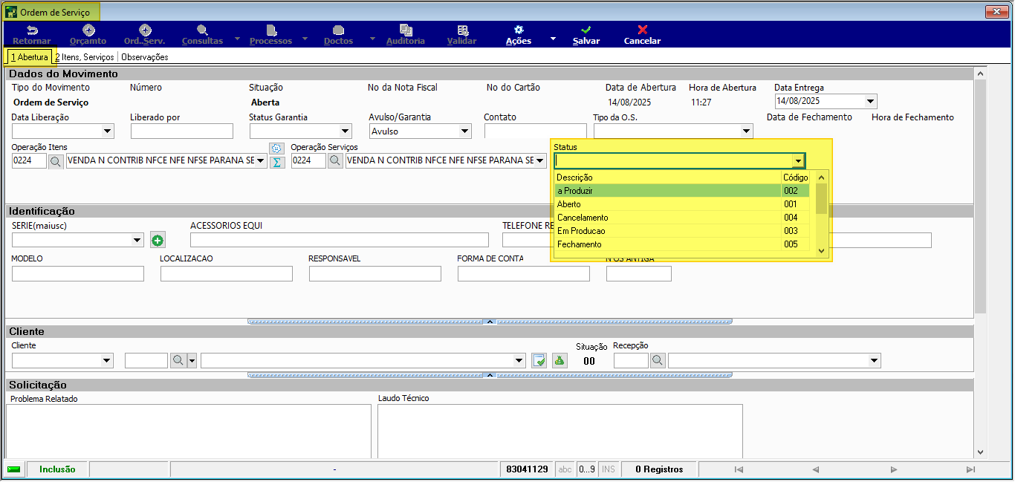Click the magnifier next to Operação Itens code
Image resolution: width=1015 pixels, height=482 pixels.
(x=56, y=160)
